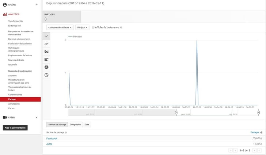The width and height of the screenshot is (266, 155).
Task: Open Cartes report
Action: pos(11,108)
